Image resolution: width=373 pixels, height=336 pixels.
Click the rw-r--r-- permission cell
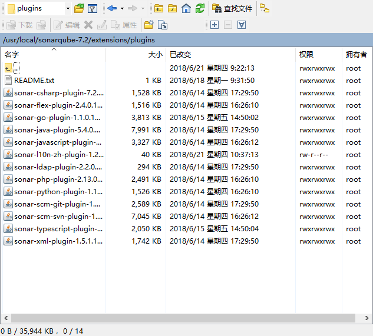pos(313,155)
